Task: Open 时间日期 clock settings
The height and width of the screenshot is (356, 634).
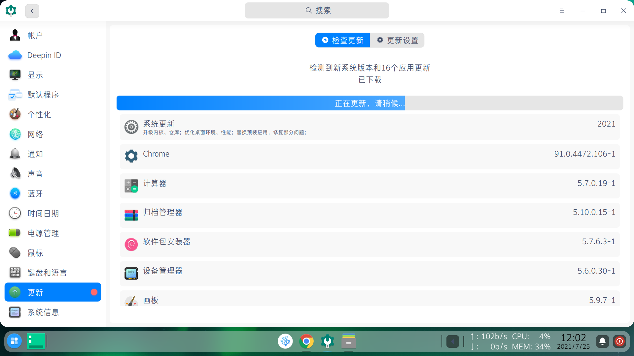Action: pyautogui.click(x=15, y=213)
